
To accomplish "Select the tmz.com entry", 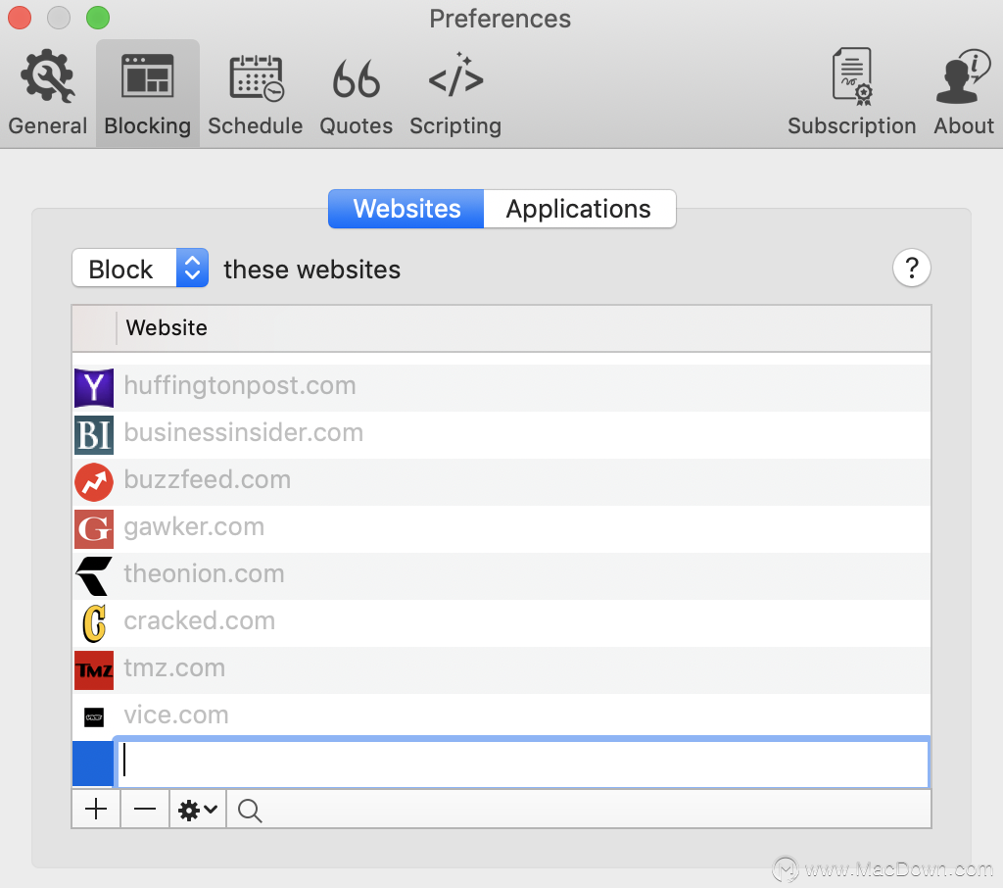I will pos(501,670).
